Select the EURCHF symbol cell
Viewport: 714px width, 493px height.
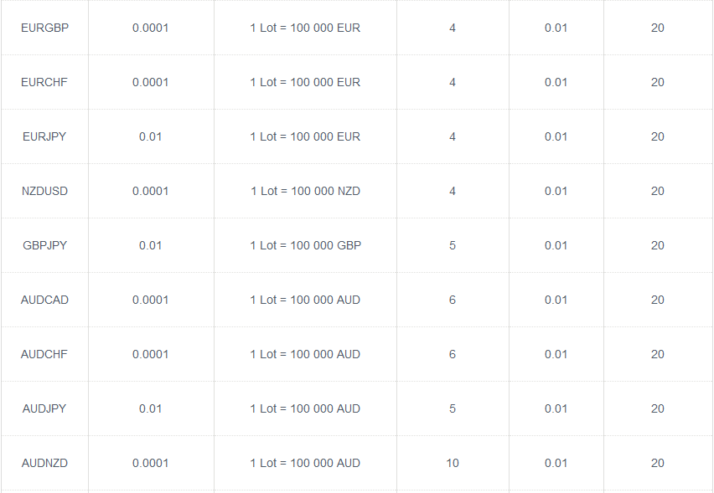tap(44, 82)
